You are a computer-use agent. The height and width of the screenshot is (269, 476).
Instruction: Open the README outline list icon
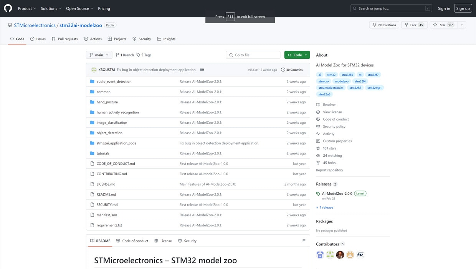[x=303, y=241]
